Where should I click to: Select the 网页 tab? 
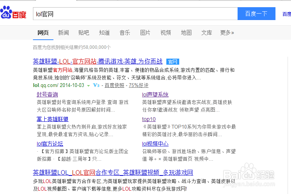coord(43,33)
